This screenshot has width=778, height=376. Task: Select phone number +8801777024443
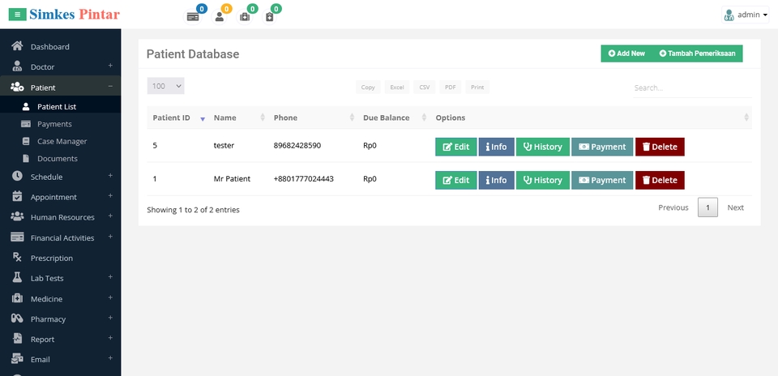pyautogui.click(x=304, y=178)
